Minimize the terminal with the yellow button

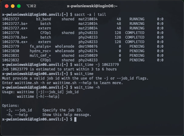[x=13, y=6]
